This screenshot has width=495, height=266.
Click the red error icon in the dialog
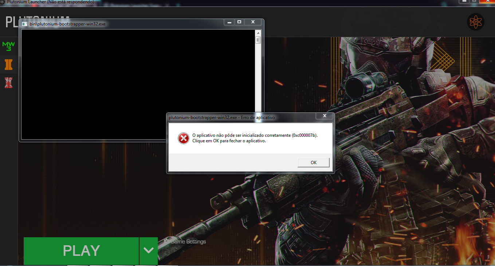(183, 138)
